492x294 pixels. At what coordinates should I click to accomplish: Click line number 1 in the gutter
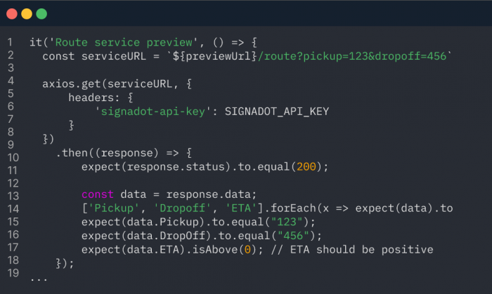click(10, 42)
